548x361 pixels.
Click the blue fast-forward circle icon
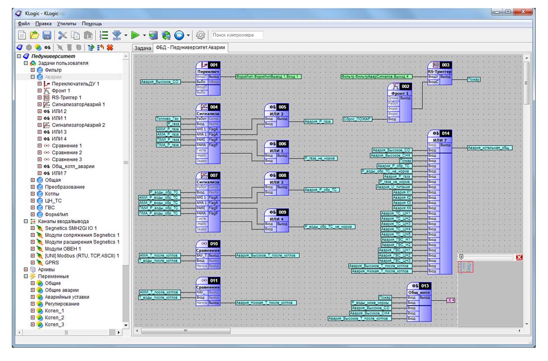(x=179, y=35)
